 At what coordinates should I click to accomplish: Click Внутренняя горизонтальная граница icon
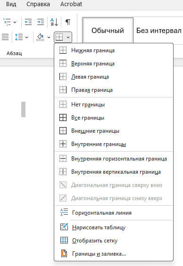63,159
